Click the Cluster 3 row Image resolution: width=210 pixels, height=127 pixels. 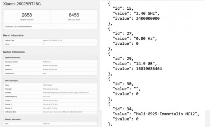(x=50, y=108)
